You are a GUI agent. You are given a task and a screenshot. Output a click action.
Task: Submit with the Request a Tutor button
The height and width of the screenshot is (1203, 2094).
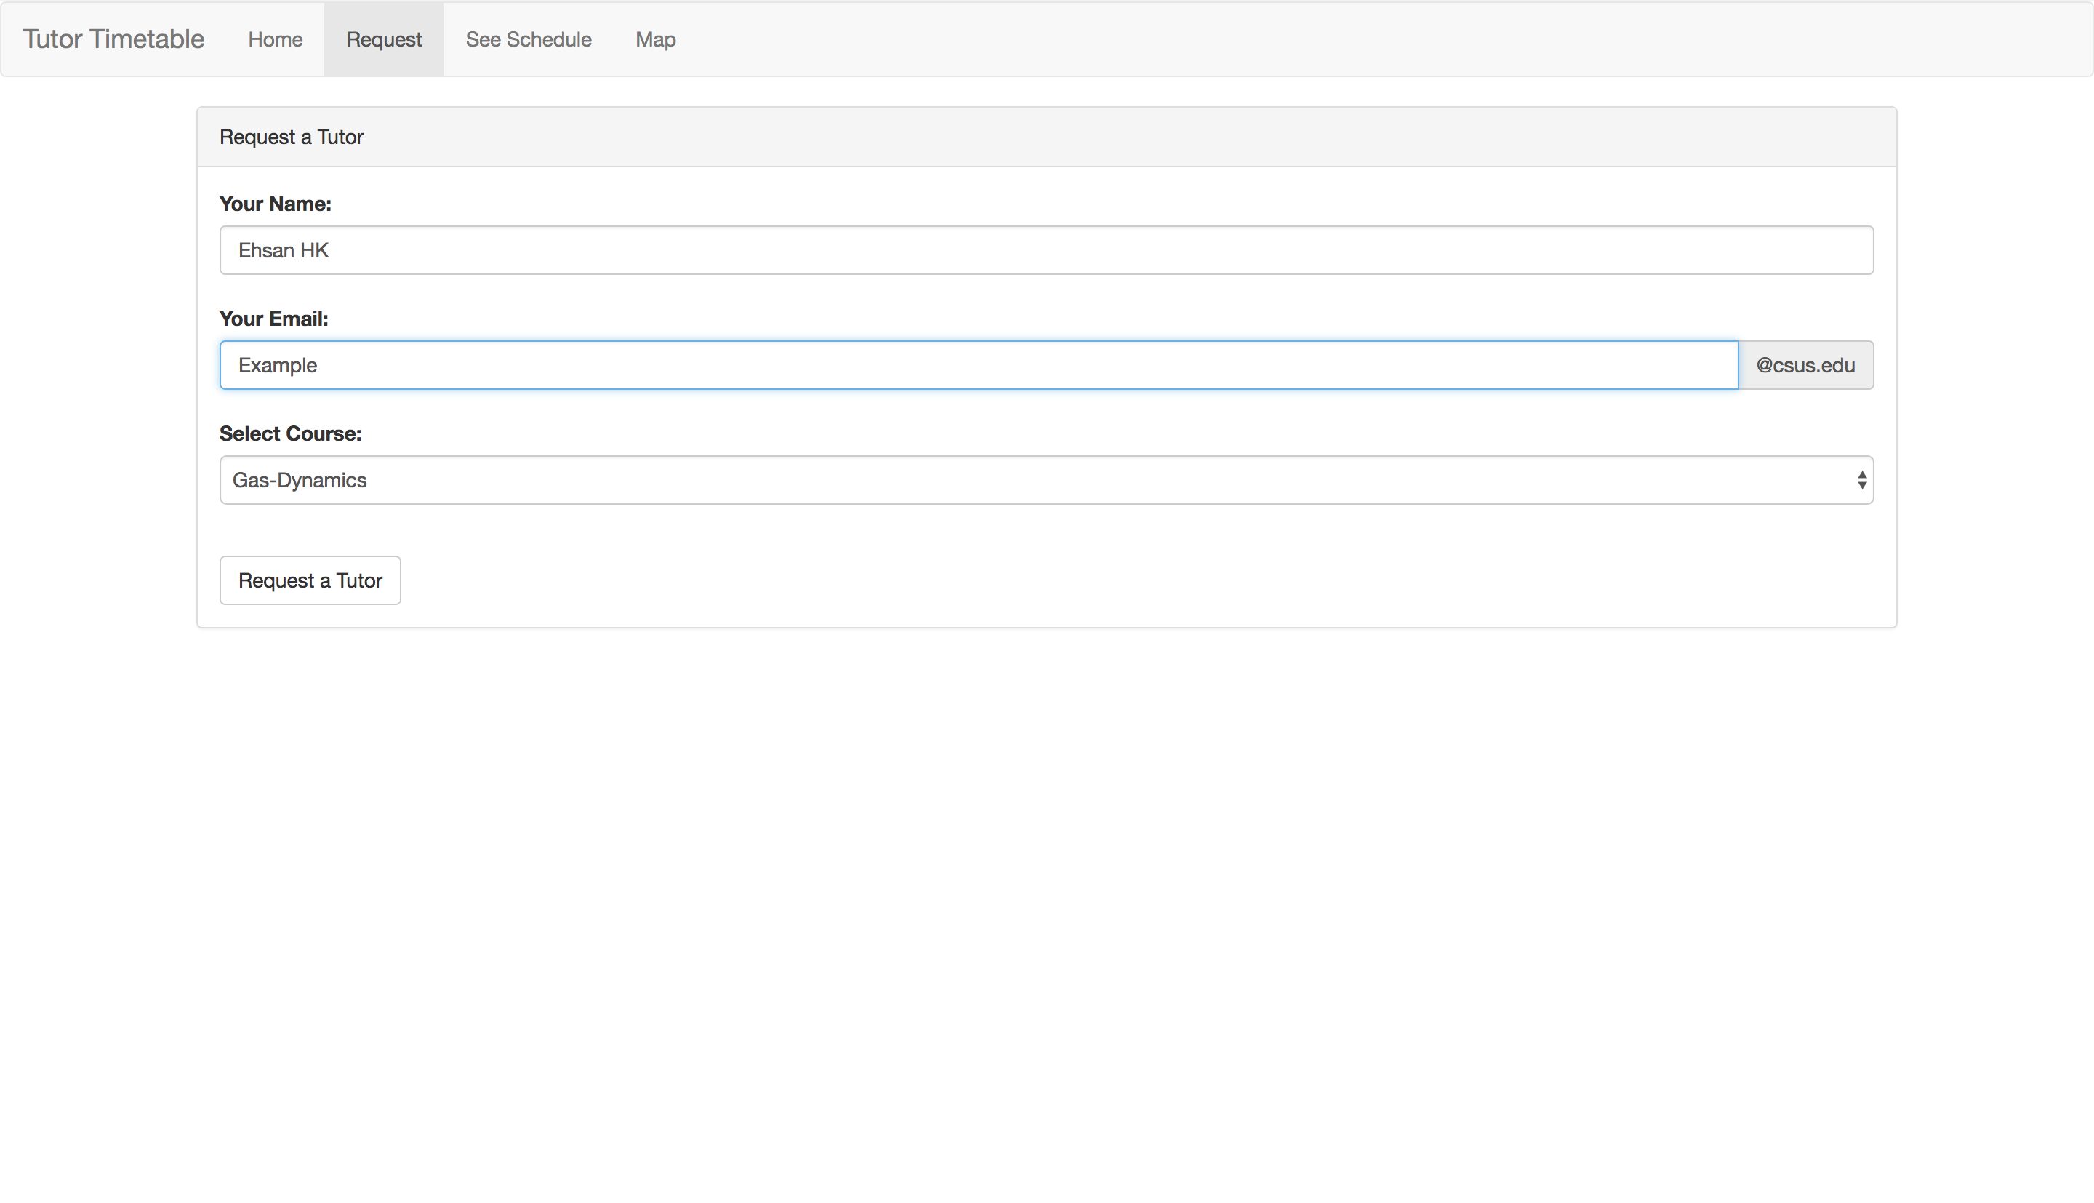tap(310, 580)
